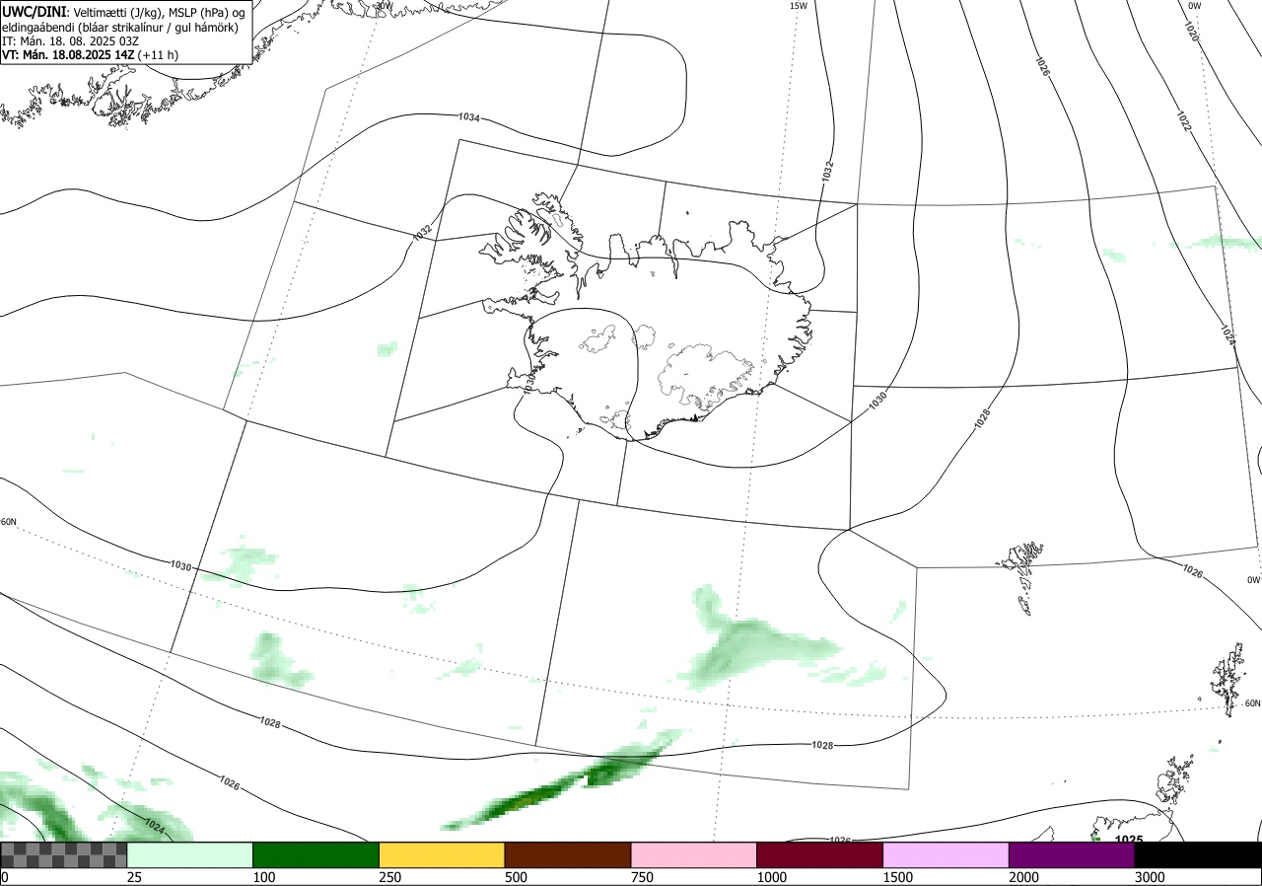Viewport: 1262px width, 886px height.
Task: Click the pale green 25–100 legend swatch
Action: (190, 854)
